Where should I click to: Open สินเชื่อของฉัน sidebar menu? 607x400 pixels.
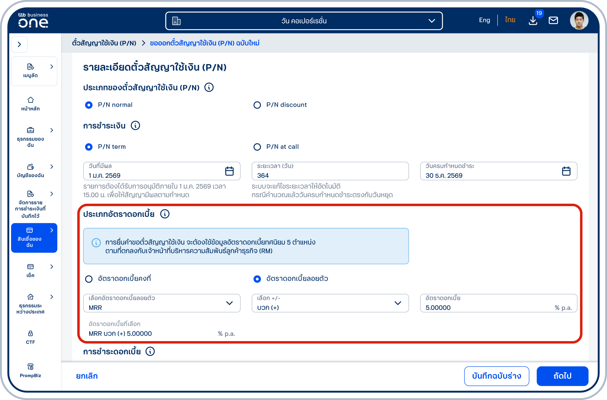pyautogui.click(x=34, y=238)
